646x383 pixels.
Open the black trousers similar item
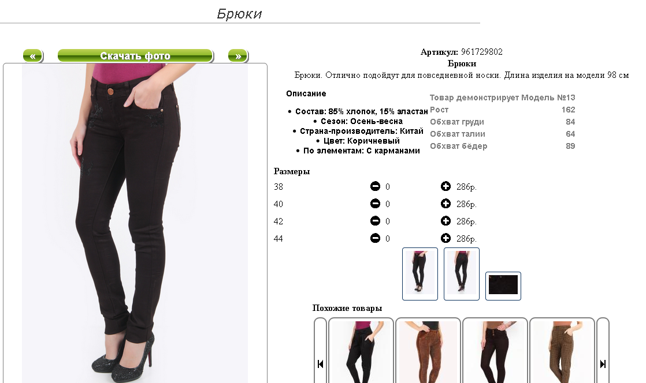click(x=361, y=352)
